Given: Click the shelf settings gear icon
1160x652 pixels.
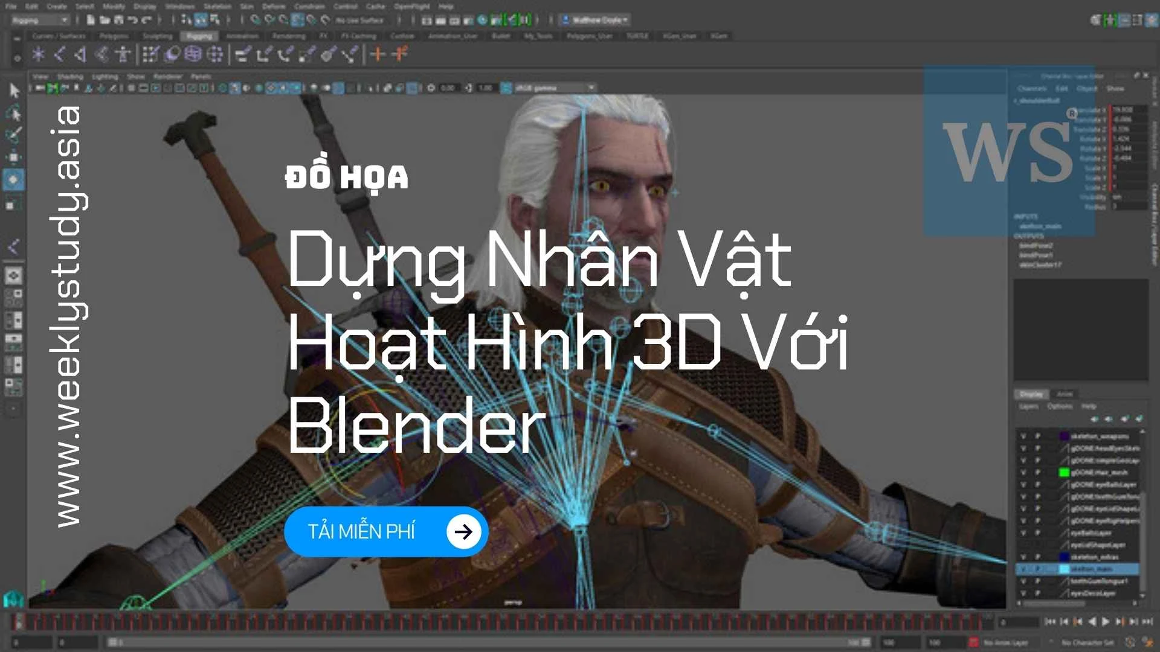Looking at the screenshot, I should pos(17,58).
